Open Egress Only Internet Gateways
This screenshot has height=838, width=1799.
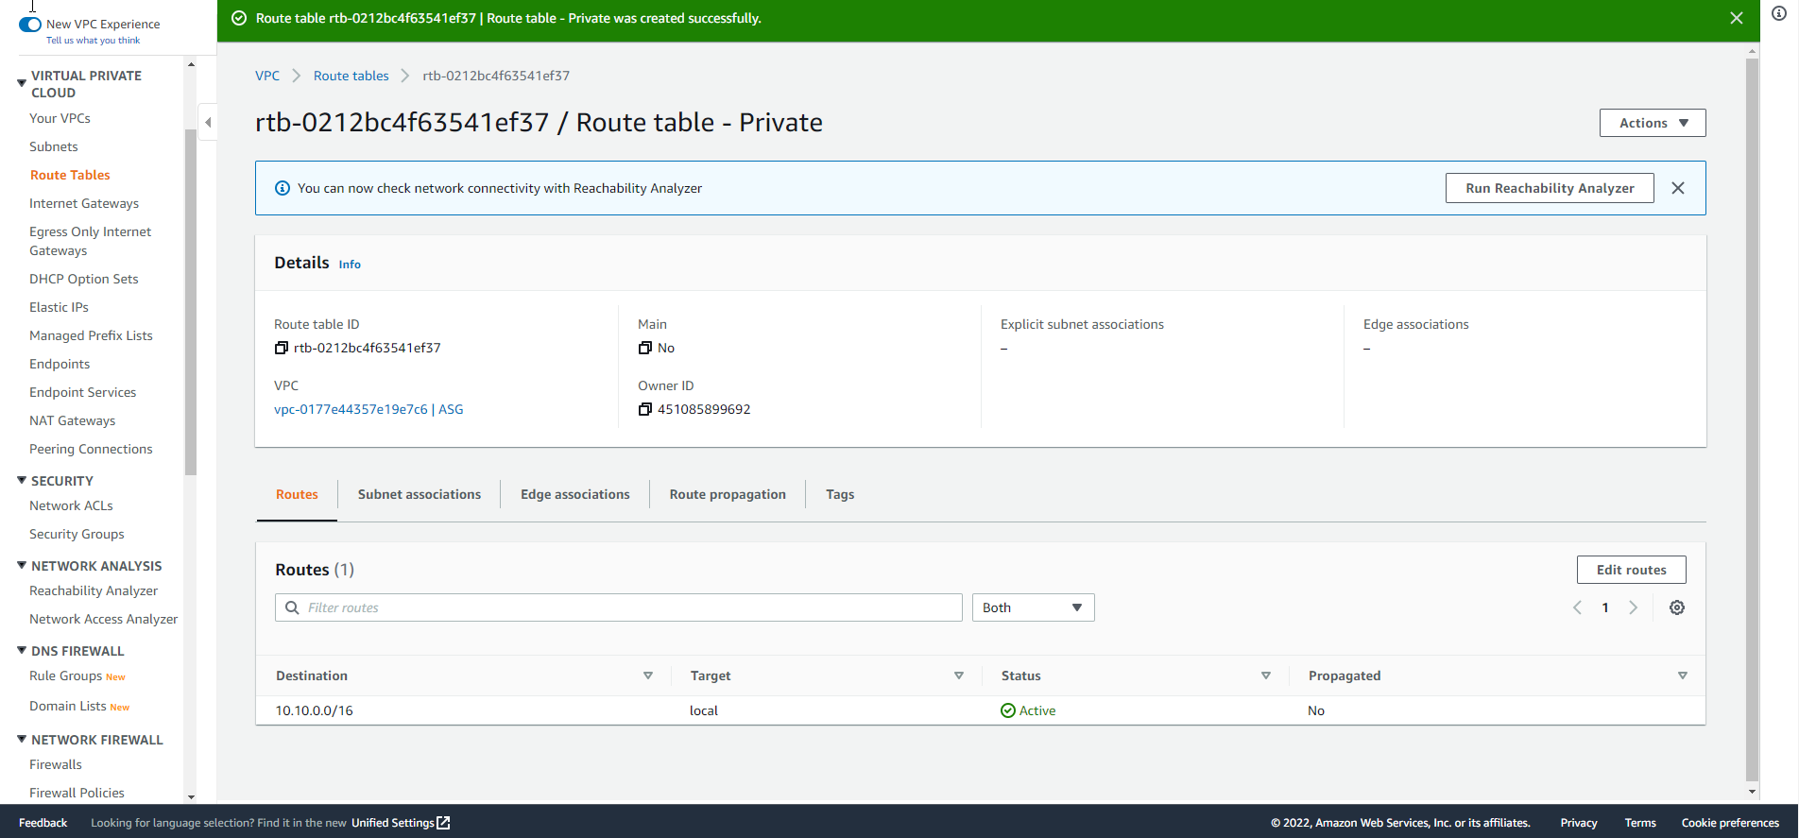point(90,241)
